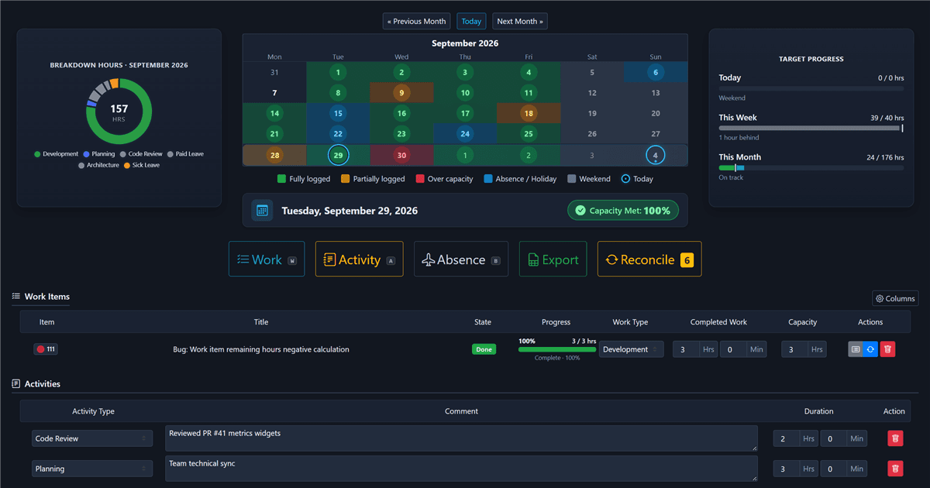Delete work item 111 using the trash icon
This screenshot has width=930, height=488.
pyautogui.click(x=888, y=349)
